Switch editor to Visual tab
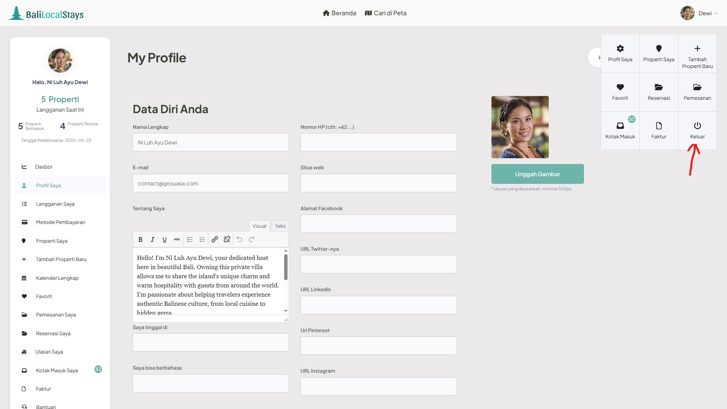Viewport: 727px width, 409px height. 259,226
